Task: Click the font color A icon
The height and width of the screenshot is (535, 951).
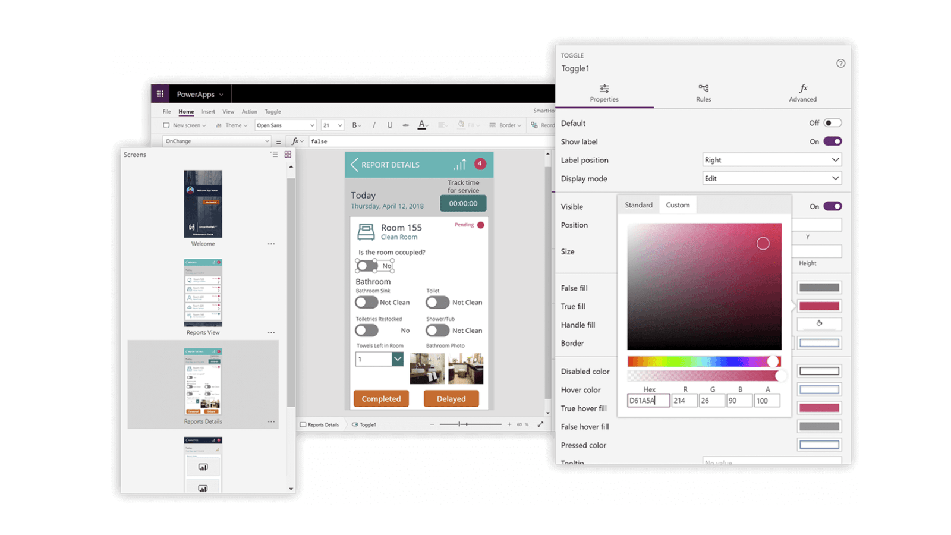Action: (x=421, y=125)
